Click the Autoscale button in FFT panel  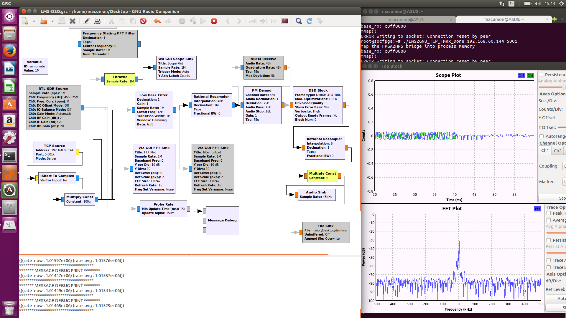point(557,299)
